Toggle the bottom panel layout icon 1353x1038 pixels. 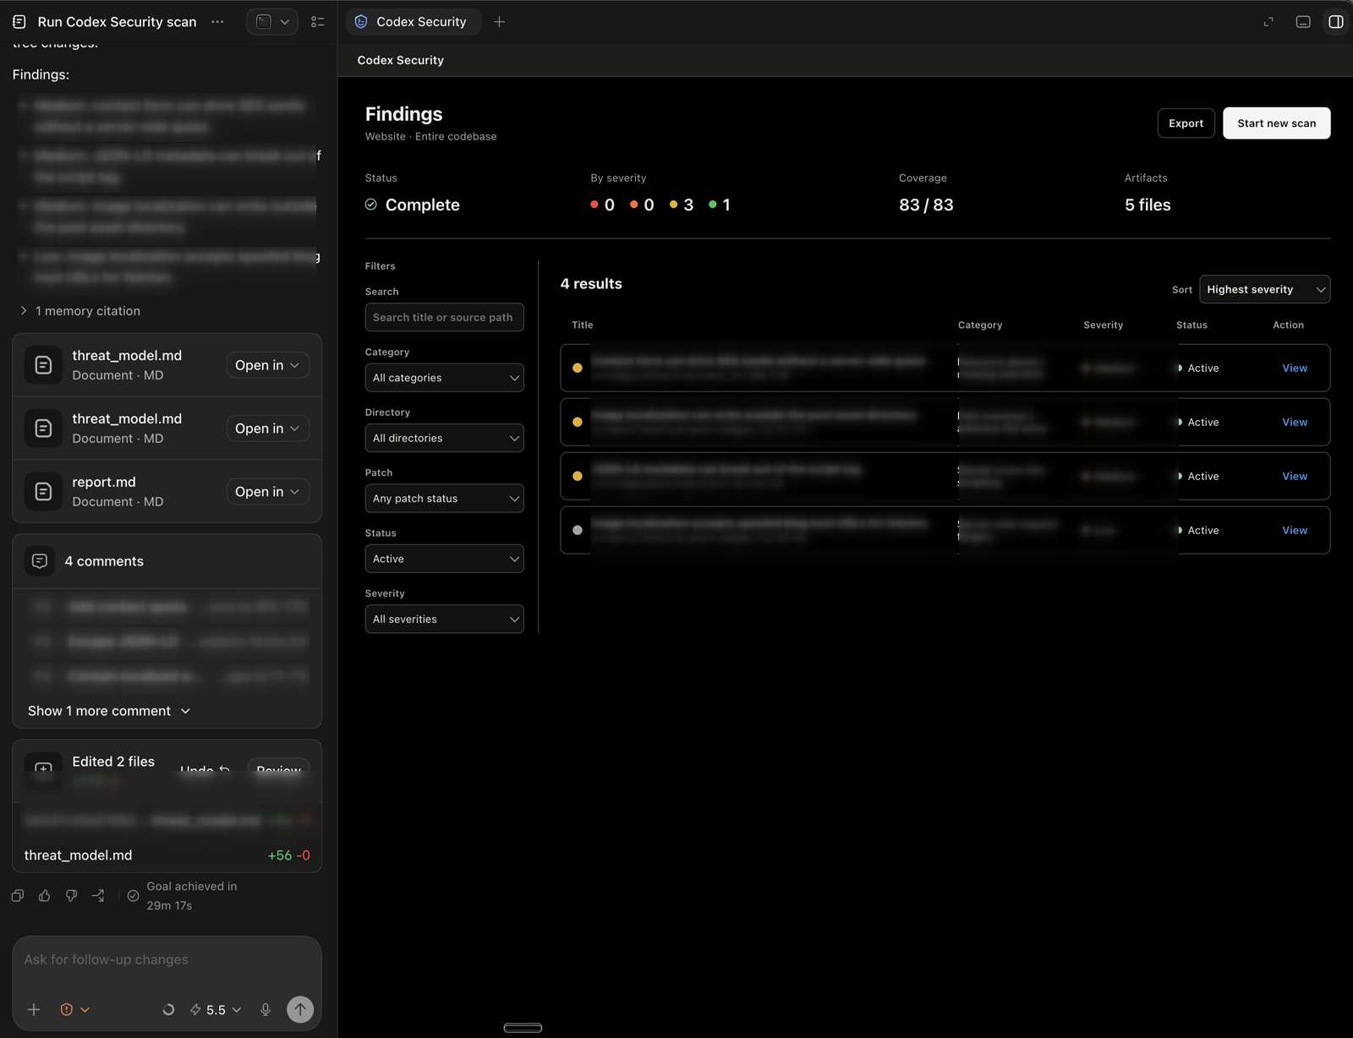click(x=1303, y=22)
